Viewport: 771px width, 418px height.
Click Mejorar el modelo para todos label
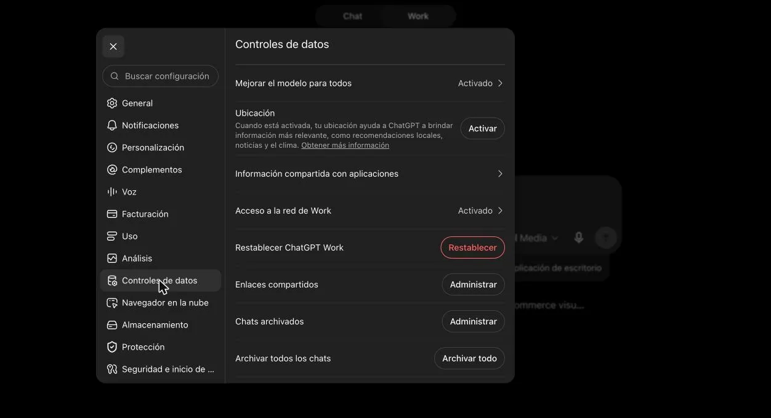point(293,83)
